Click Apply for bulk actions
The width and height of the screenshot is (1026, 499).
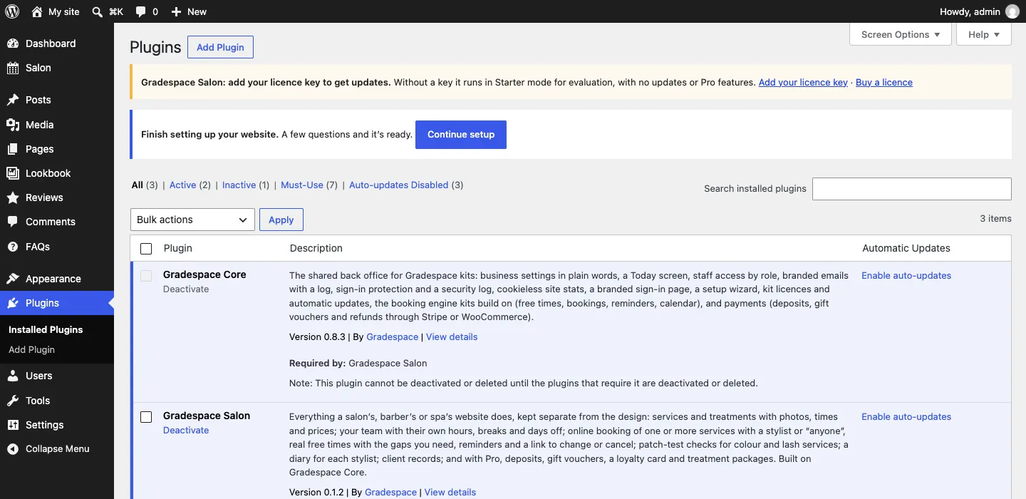(x=281, y=220)
